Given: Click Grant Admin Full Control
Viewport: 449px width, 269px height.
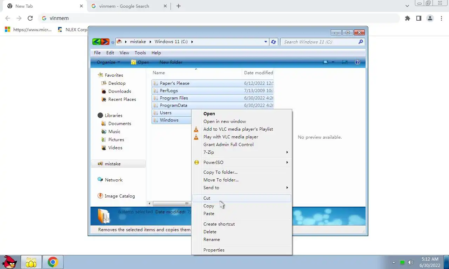Looking at the screenshot, I should pos(242,144).
